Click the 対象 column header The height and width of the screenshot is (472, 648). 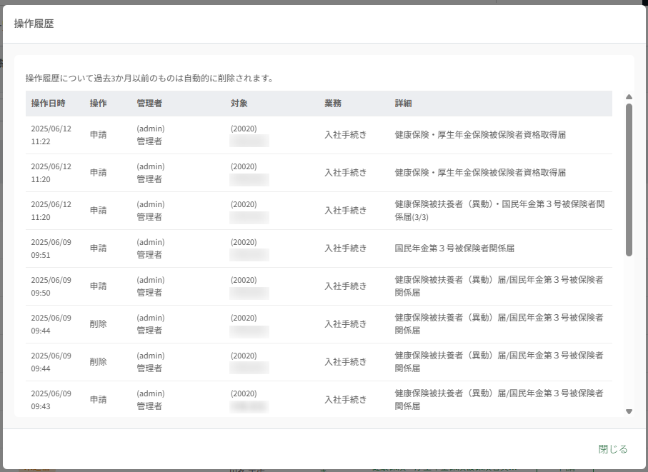[239, 104]
